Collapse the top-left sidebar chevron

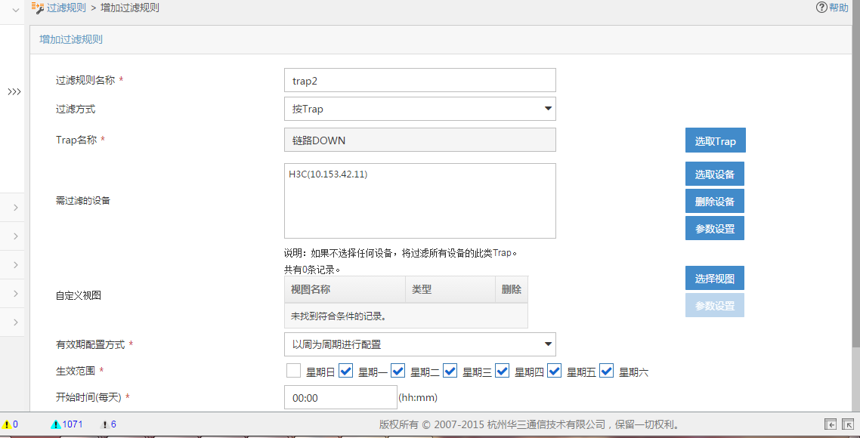(x=15, y=10)
